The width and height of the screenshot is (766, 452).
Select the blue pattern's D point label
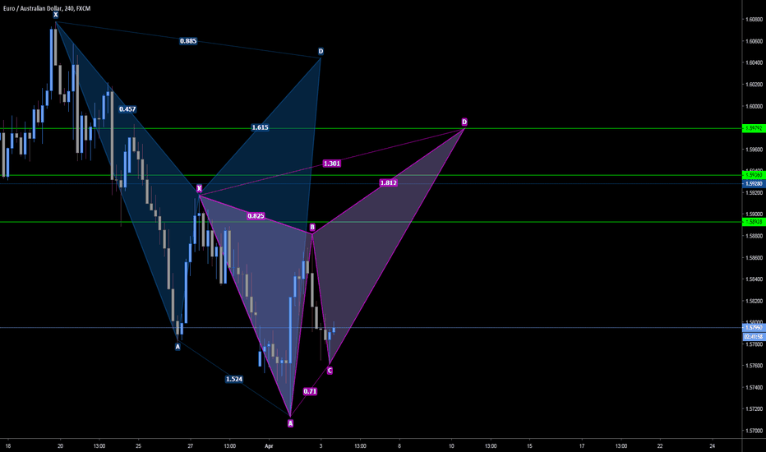pyautogui.click(x=321, y=51)
